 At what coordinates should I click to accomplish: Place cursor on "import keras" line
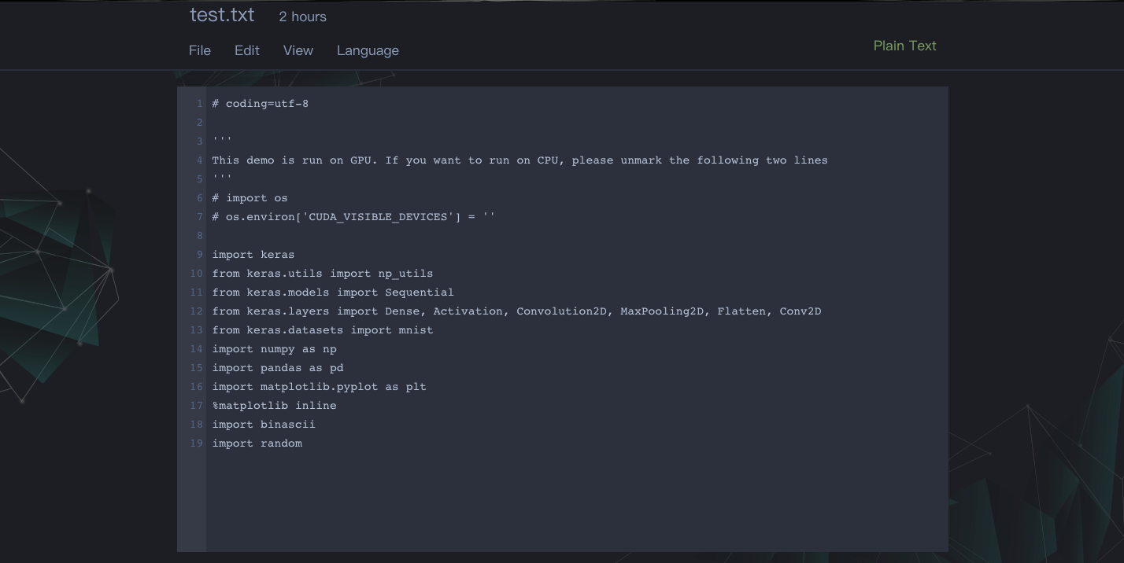(x=253, y=255)
